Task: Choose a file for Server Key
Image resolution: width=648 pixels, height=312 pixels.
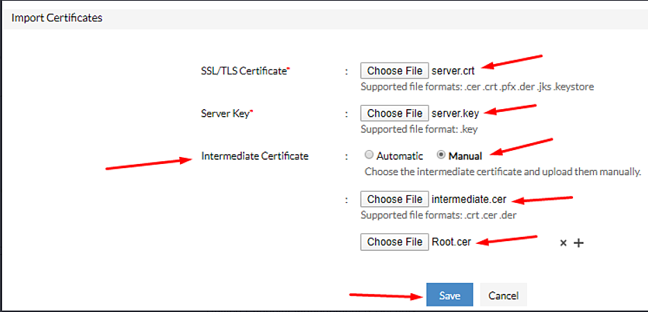Action: point(394,113)
